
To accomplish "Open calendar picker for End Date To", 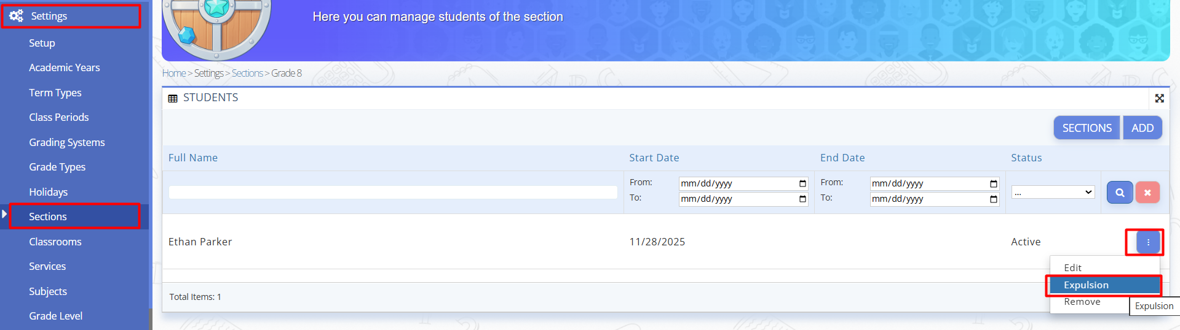I will (993, 199).
